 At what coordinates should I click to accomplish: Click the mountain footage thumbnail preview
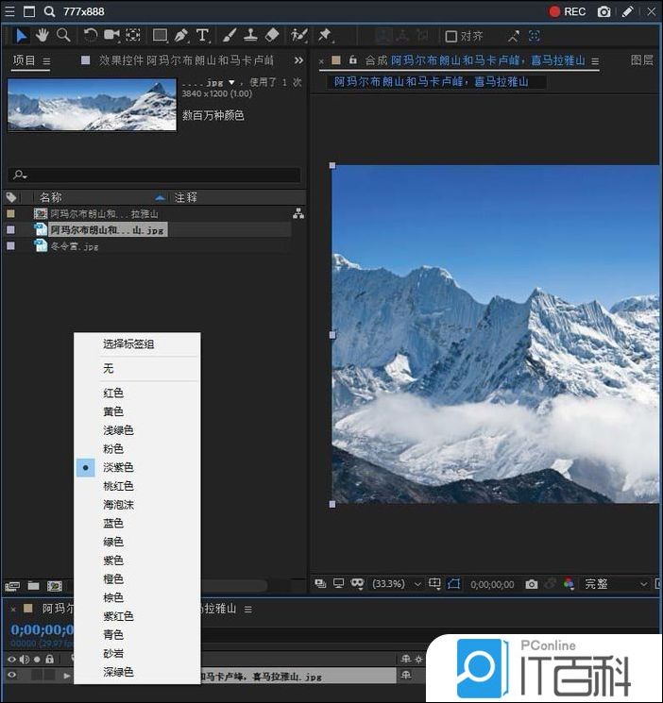[92, 105]
